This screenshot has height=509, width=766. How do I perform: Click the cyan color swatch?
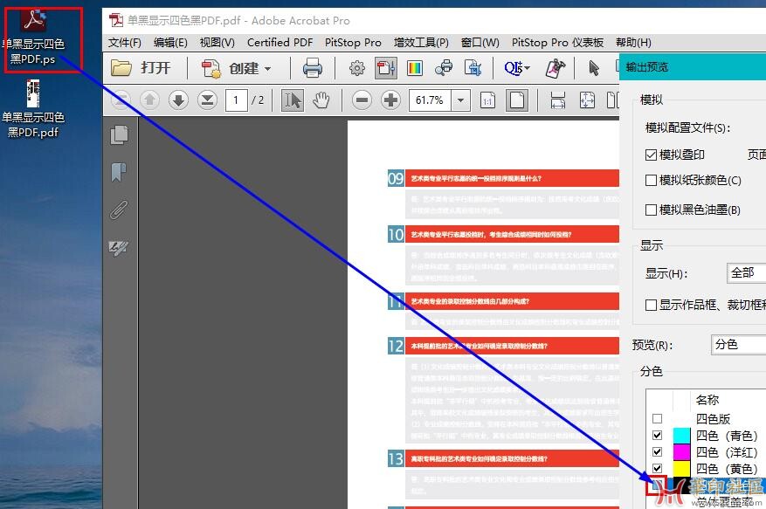[681, 435]
